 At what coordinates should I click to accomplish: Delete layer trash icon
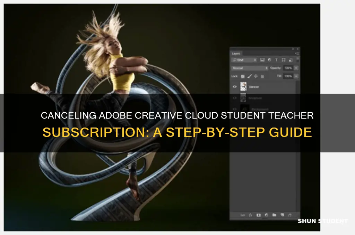point(290,215)
